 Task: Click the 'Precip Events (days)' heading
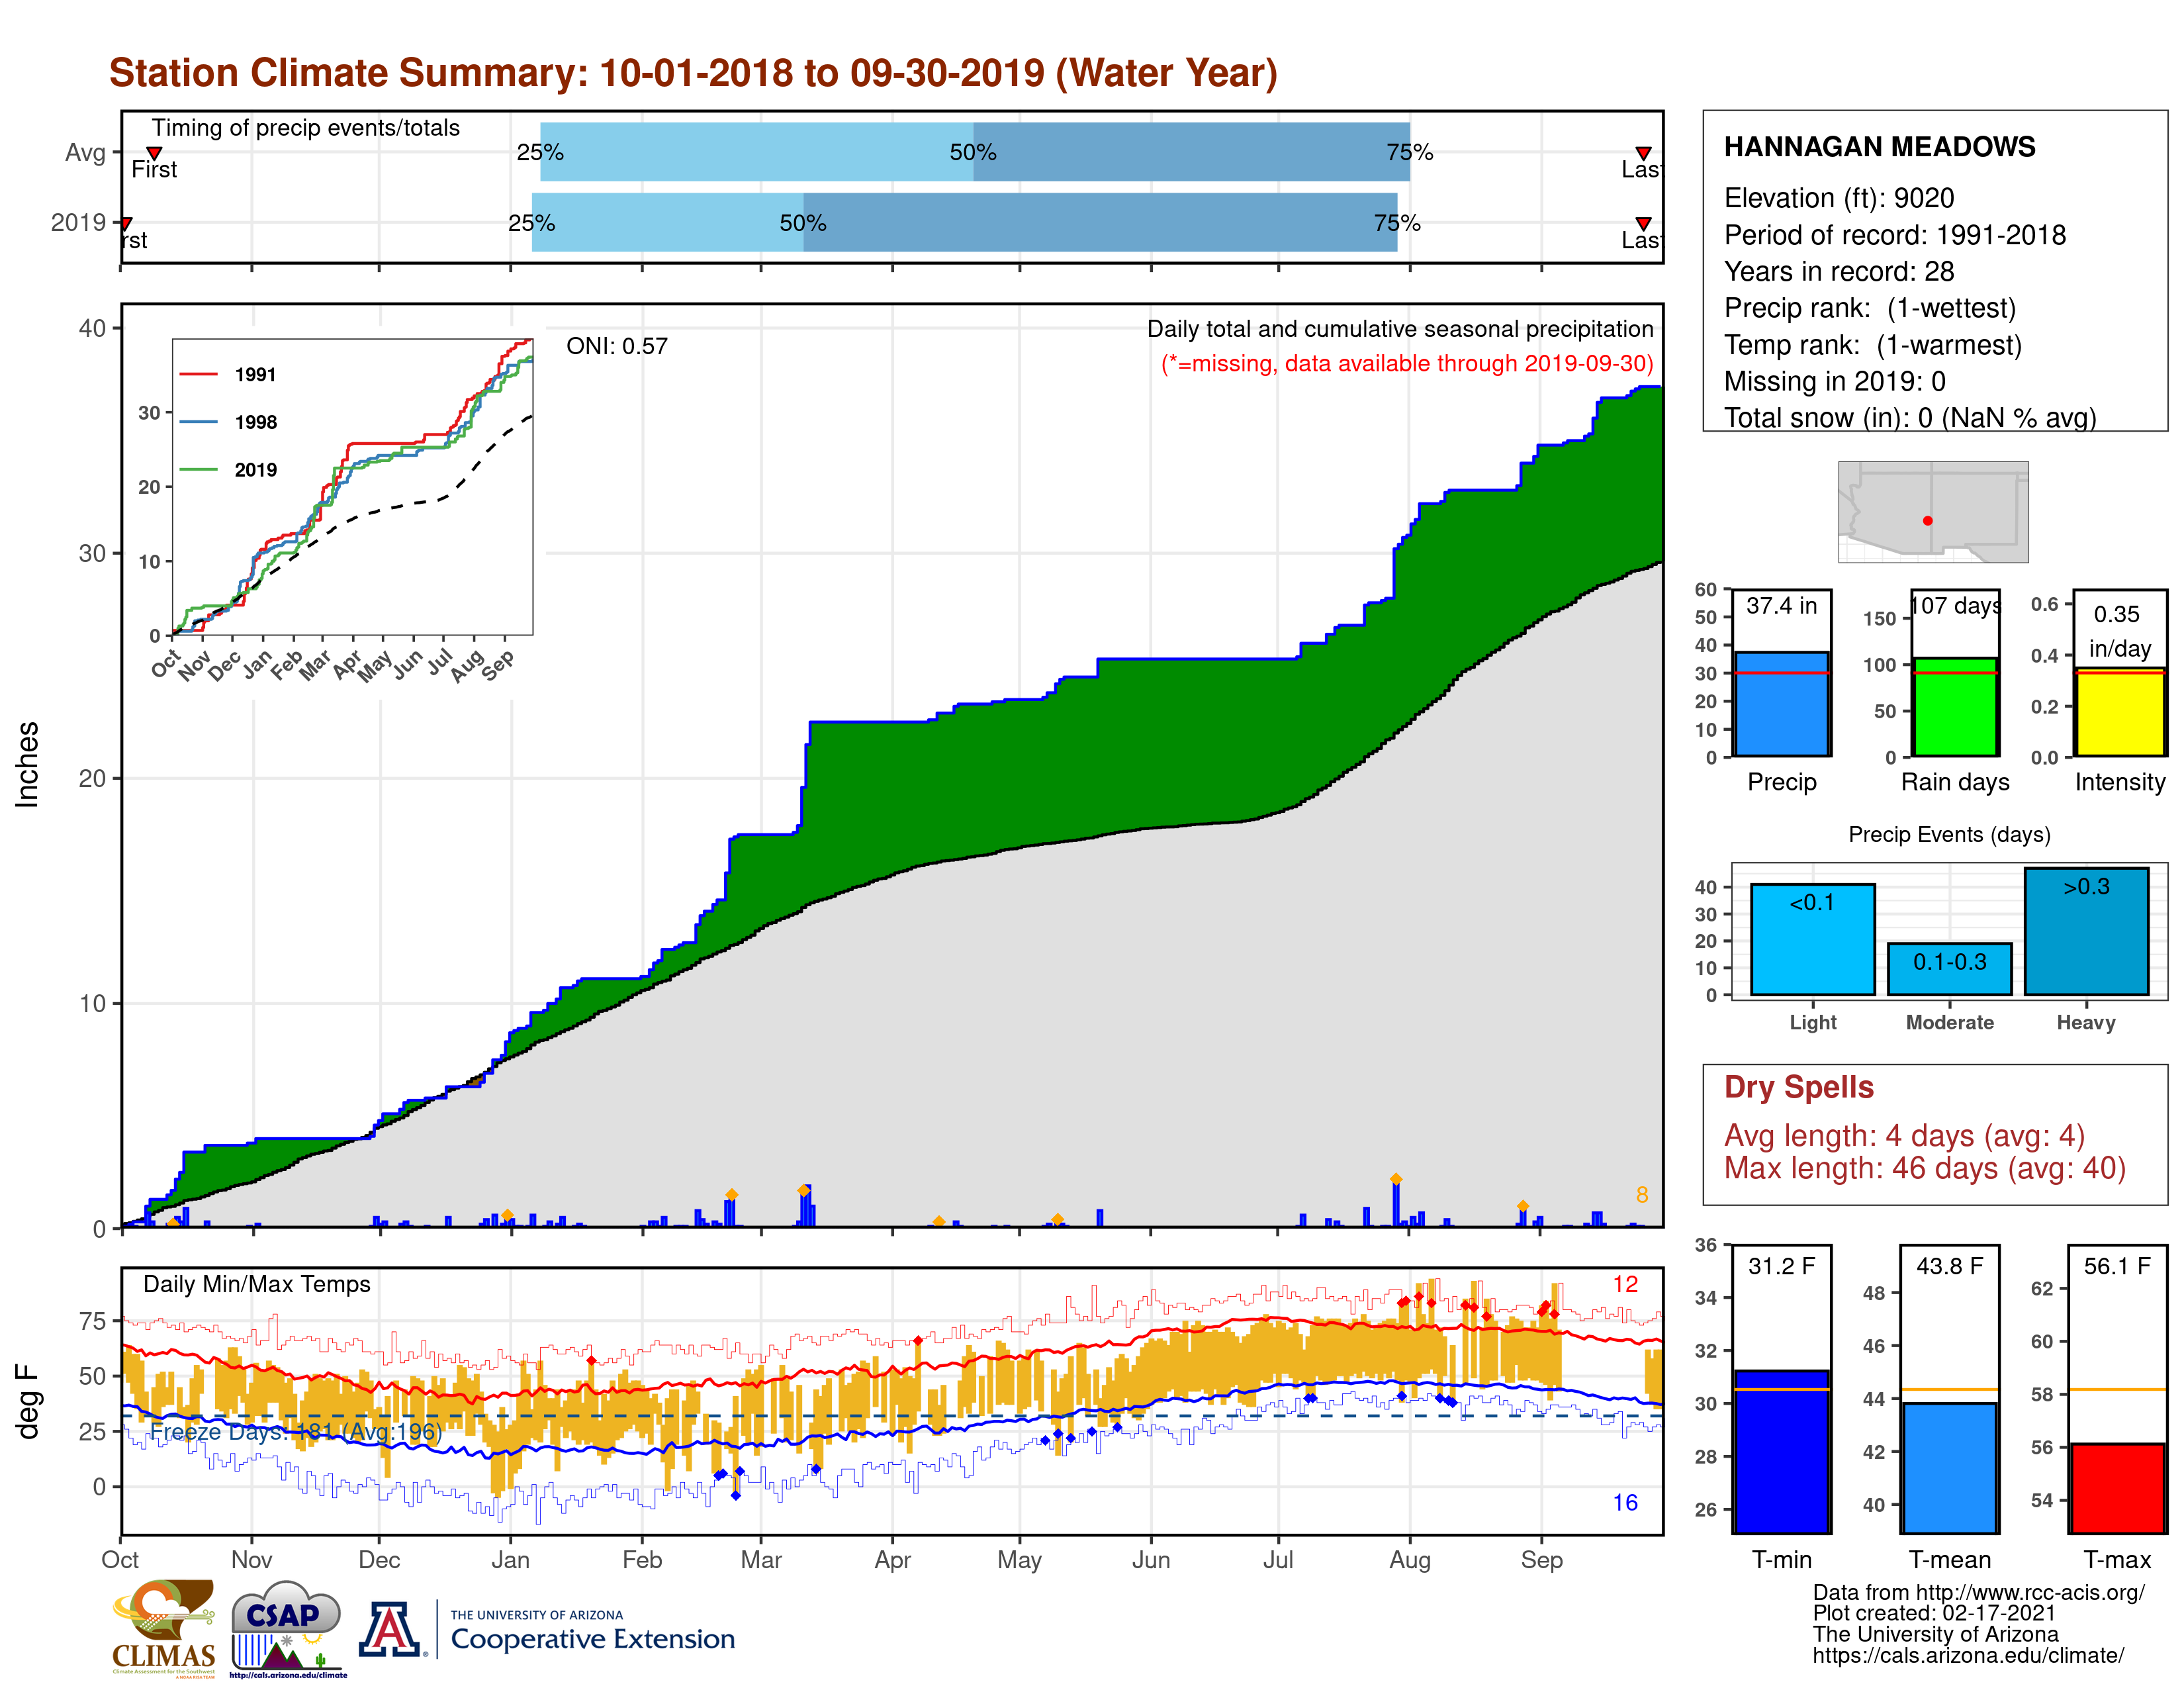click(1949, 834)
